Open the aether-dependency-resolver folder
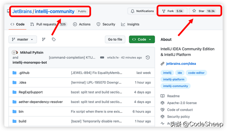This screenshot has height=131, width=227. 41,102
